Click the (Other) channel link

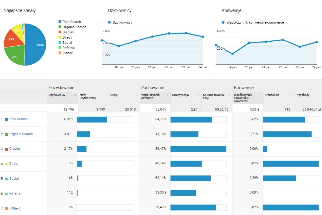[x=15, y=208]
